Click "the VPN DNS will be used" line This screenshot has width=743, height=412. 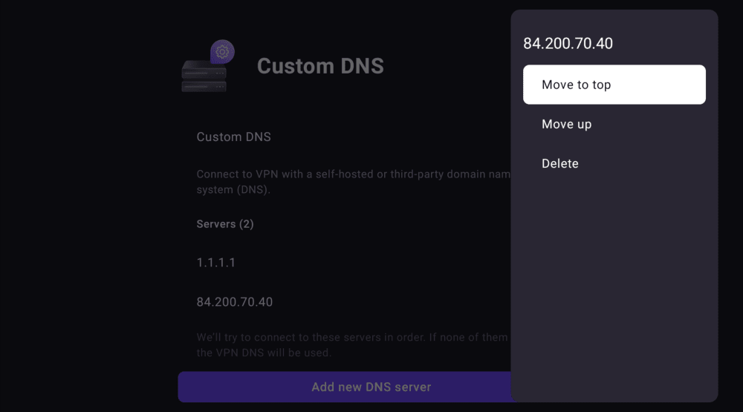click(x=264, y=353)
